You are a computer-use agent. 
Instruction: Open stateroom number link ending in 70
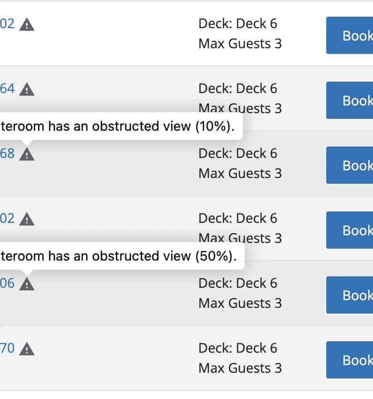[7, 348]
